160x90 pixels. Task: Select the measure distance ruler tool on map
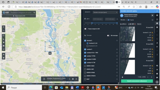point(3,39)
